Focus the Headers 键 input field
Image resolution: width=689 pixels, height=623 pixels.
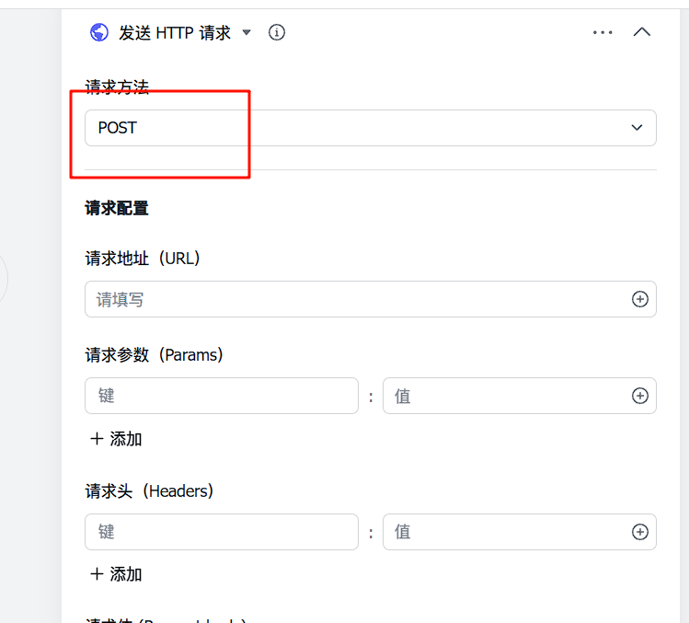click(222, 532)
